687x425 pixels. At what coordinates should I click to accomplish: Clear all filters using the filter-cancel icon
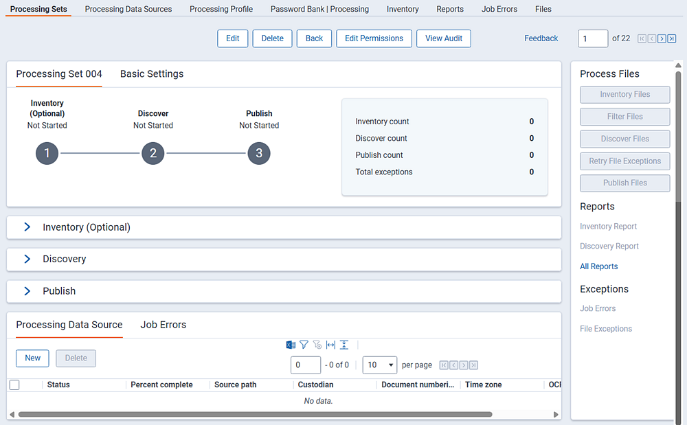317,344
